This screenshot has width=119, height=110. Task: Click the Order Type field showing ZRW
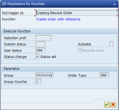104,75
